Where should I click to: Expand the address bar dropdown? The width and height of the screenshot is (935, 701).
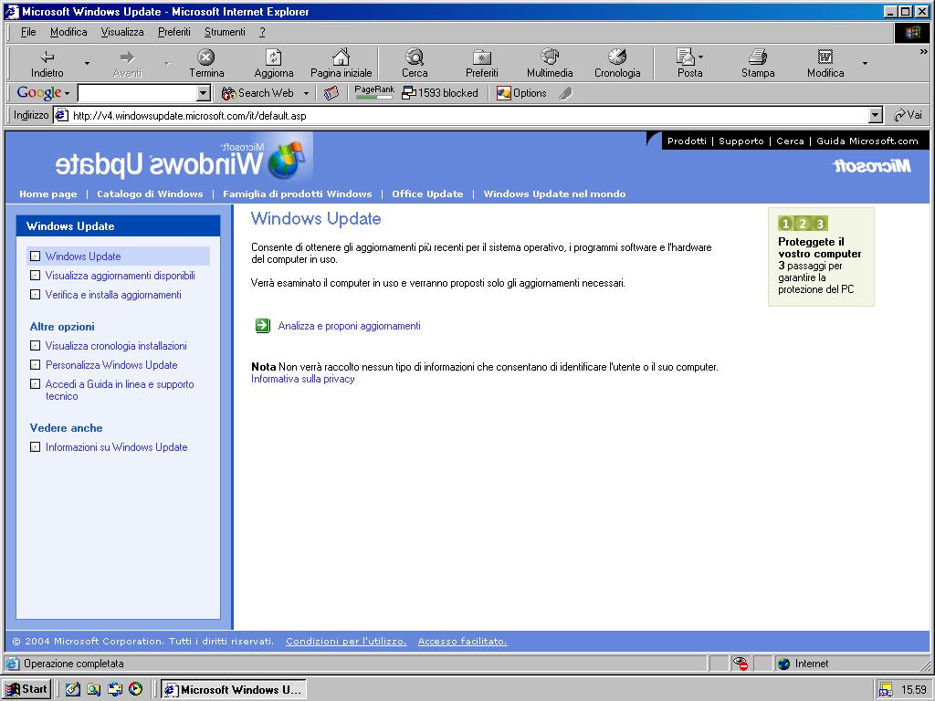tap(876, 115)
